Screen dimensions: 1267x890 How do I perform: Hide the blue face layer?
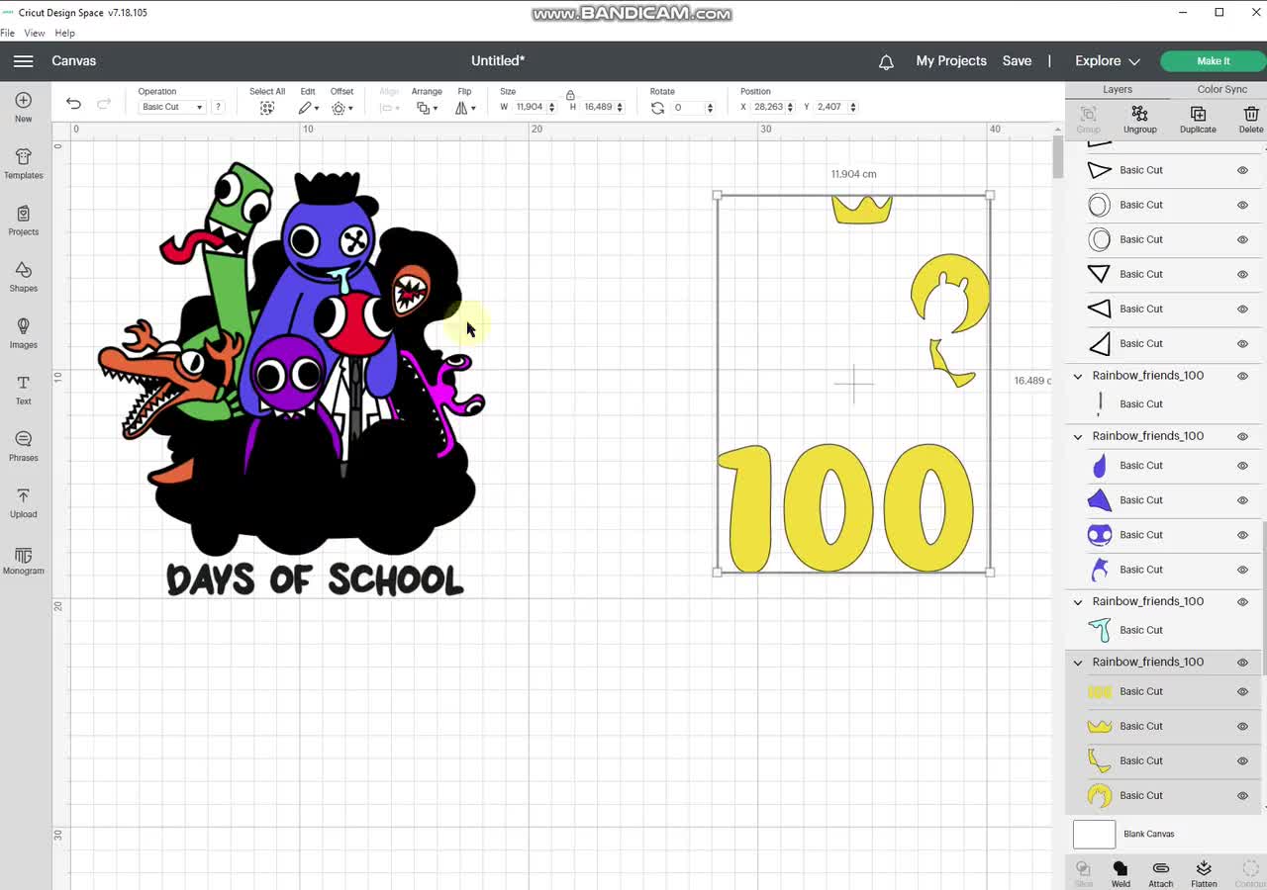[1242, 535]
